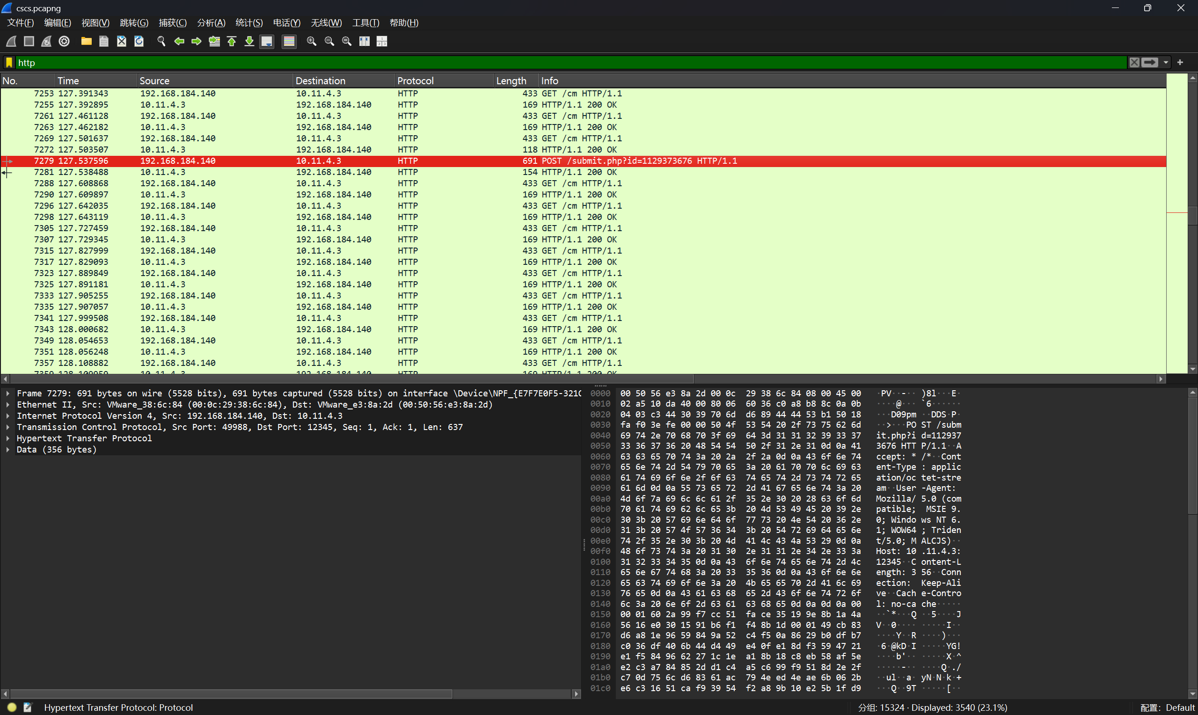
Task: Open the 电话(Y) menu
Action: pos(286,22)
